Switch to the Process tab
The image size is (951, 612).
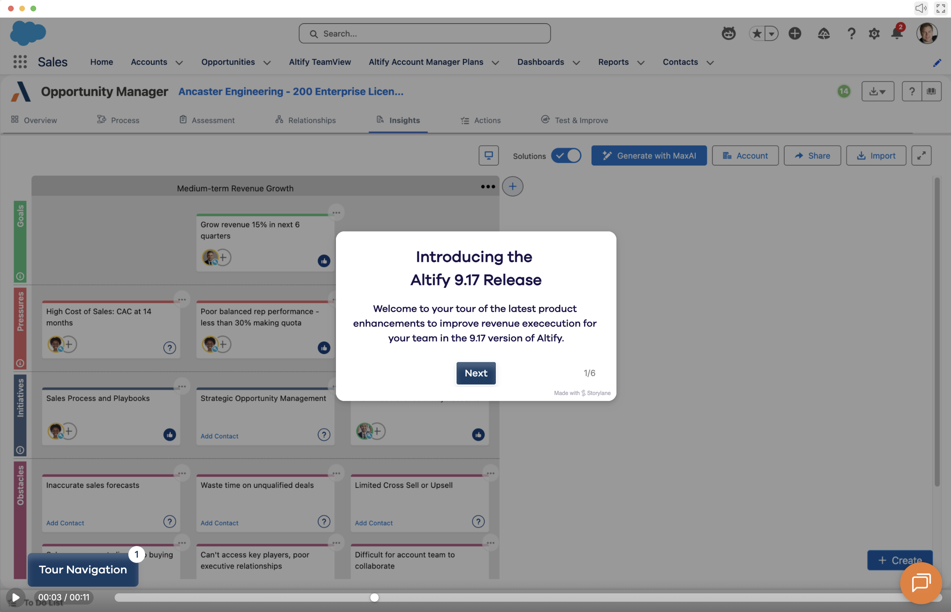118,120
